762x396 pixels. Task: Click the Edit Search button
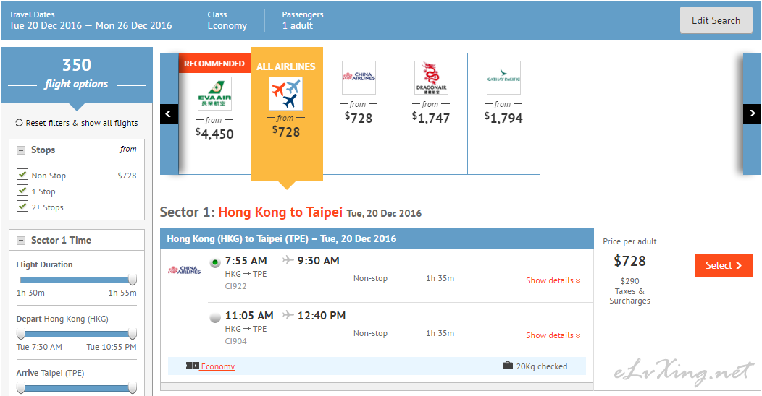click(716, 20)
